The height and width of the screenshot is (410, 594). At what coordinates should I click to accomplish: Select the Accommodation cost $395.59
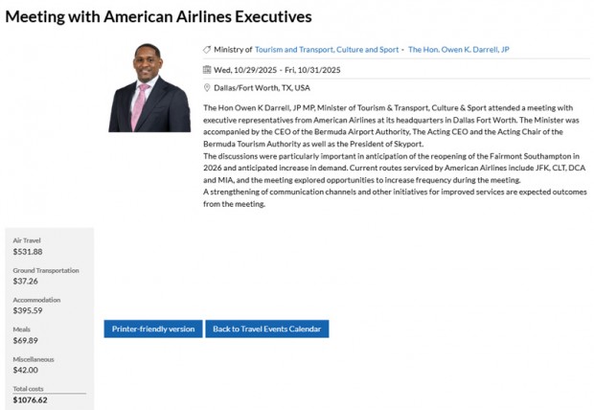point(28,311)
